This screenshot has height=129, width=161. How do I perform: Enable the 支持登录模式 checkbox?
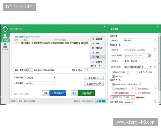[x=136, y=89]
